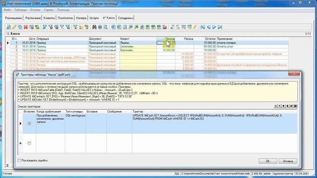Click the export triggers icon in the dialog

[x=291, y=106]
